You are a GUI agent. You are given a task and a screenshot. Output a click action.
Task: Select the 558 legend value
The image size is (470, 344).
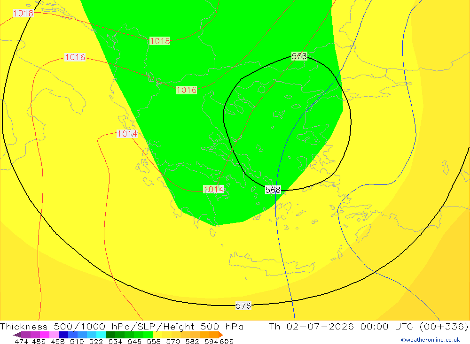pos(154,341)
